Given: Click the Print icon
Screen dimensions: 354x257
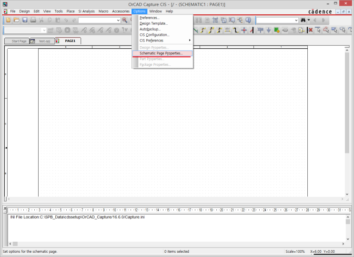Looking at the screenshot, I should [x=33, y=20].
